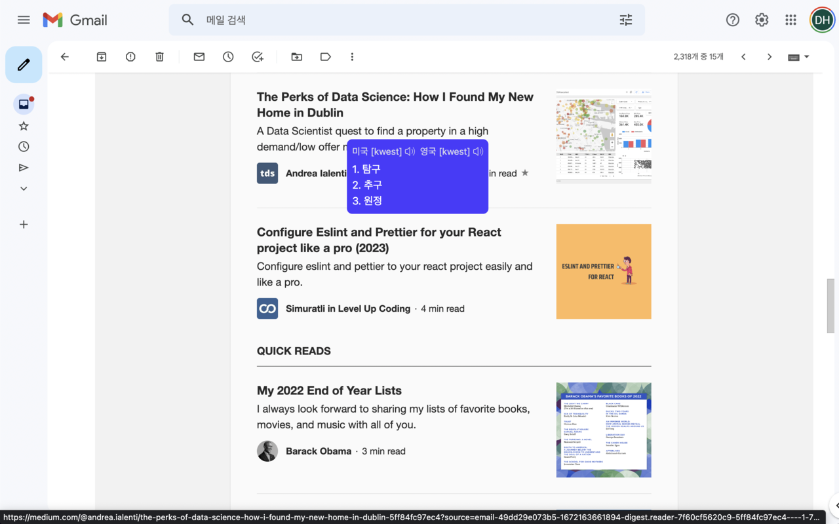
Task: Click the '3 min read' label
Action: (383, 451)
